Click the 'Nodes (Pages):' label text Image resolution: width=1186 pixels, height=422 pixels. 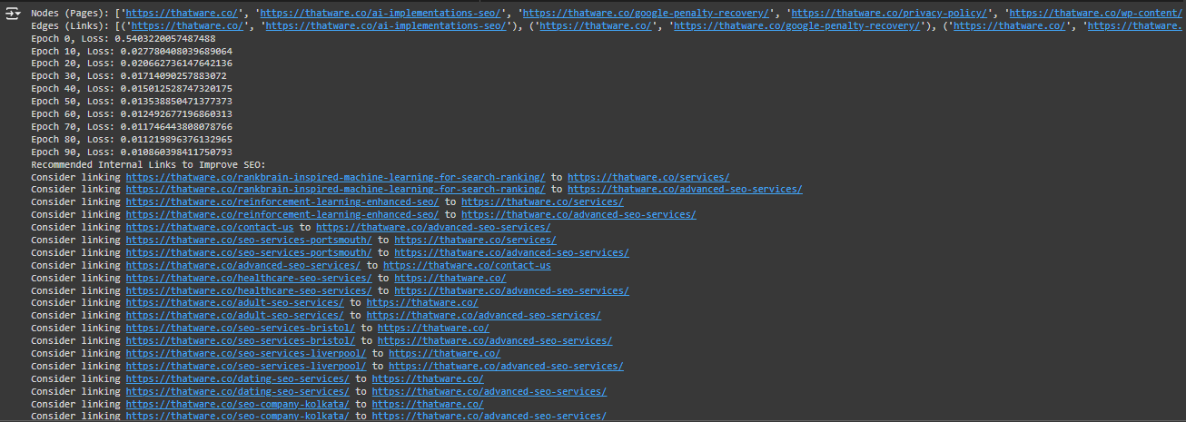click(x=70, y=15)
